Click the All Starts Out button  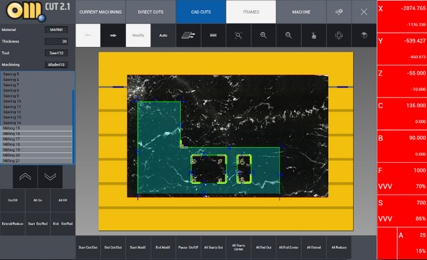tap(213, 247)
